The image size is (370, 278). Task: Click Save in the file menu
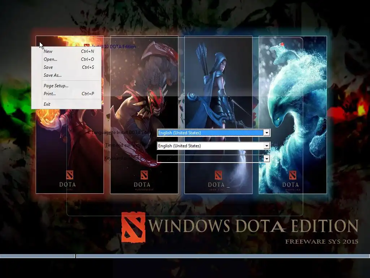(66, 67)
